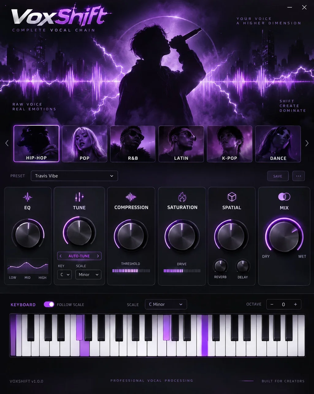Click the Spatial cube icon
This screenshot has height=394, width=314.
click(x=231, y=197)
